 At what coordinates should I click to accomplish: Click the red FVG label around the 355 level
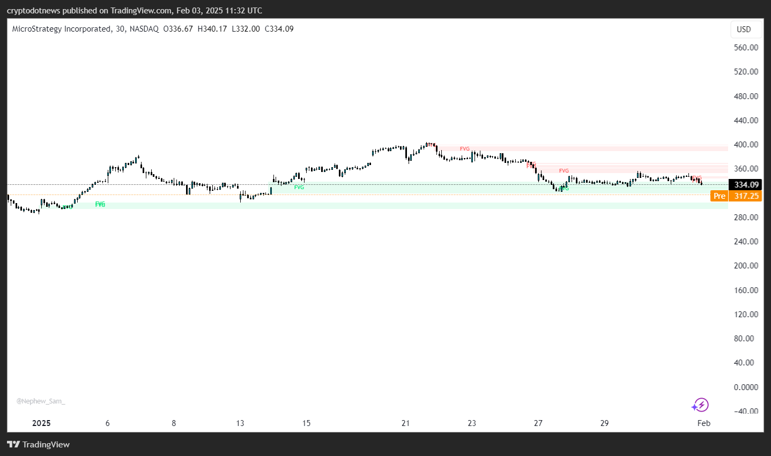click(x=564, y=170)
